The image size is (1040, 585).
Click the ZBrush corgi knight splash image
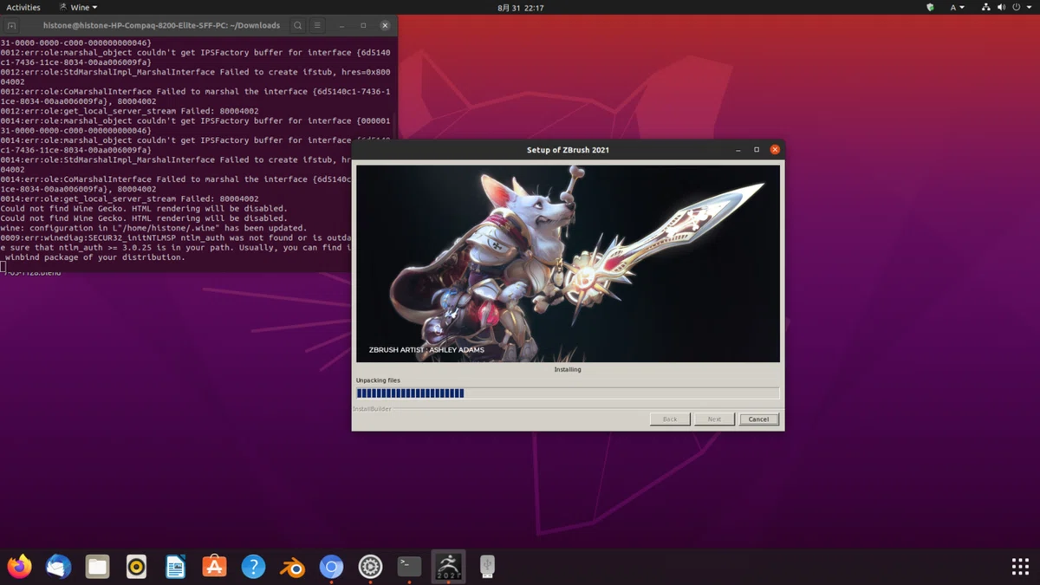tap(568, 263)
